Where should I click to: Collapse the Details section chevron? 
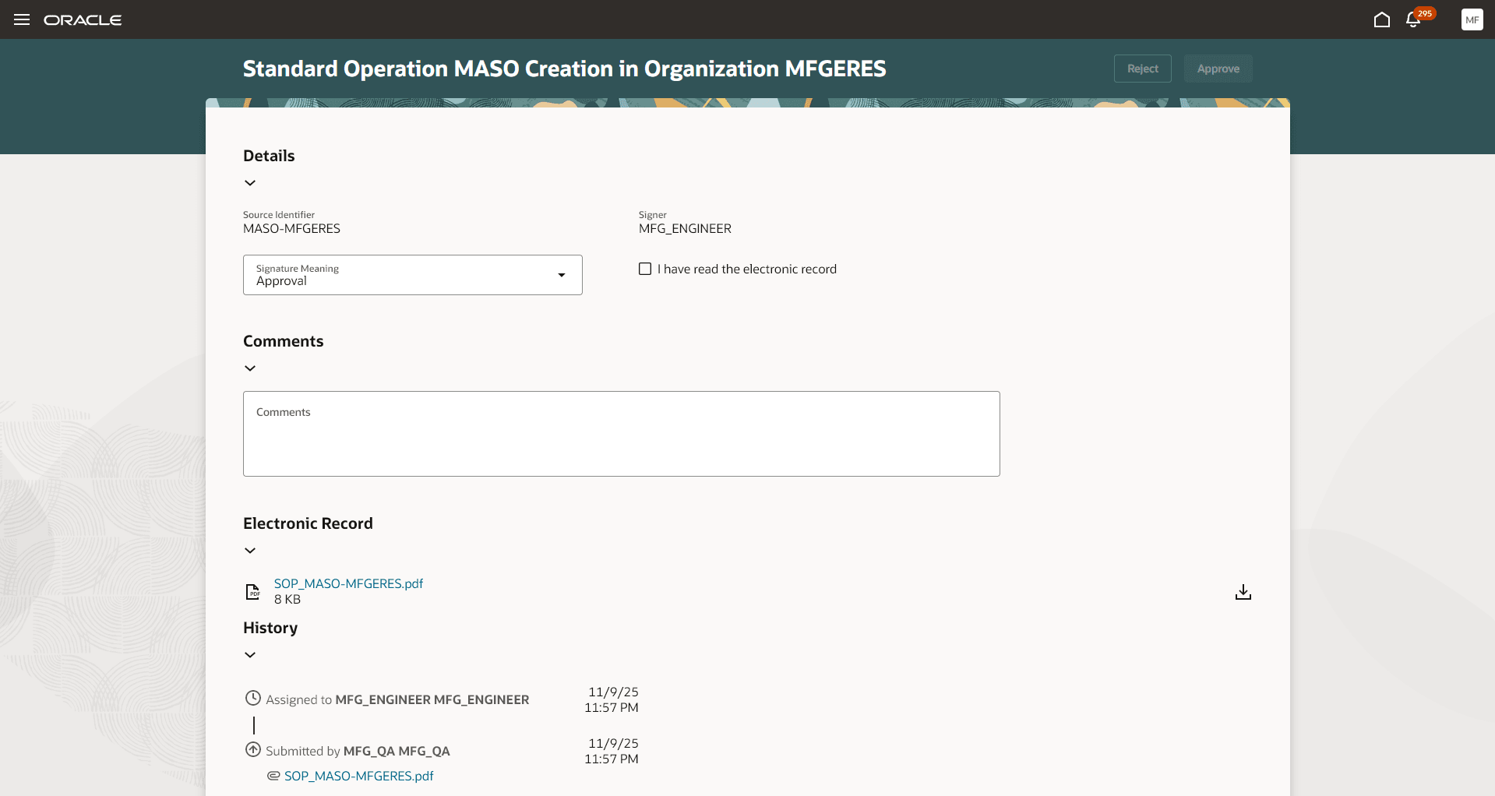(x=249, y=182)
